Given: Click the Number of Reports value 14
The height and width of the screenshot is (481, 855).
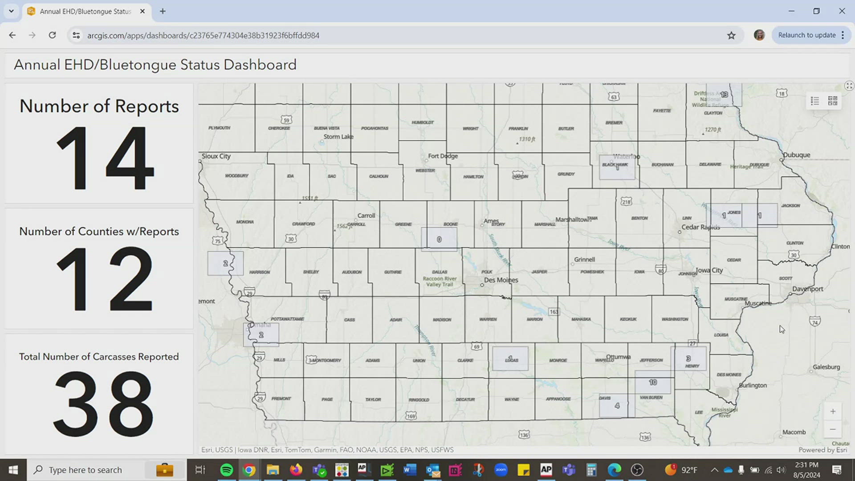Looking at the screenshot, I should pos(105,158).
